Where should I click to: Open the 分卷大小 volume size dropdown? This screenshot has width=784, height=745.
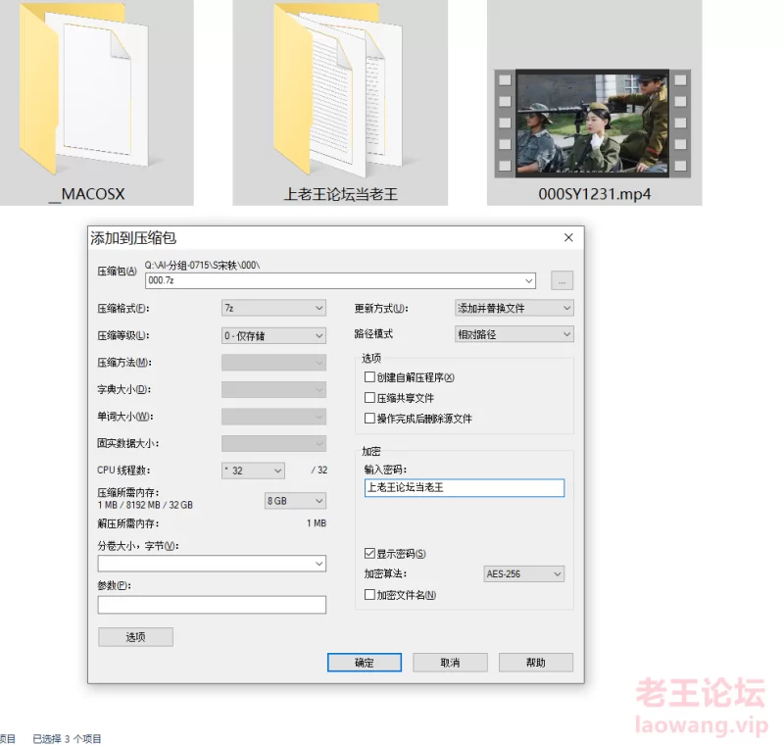[212, 564]
